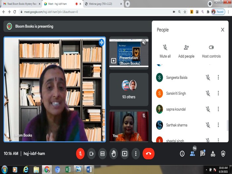Select the Presentation (Bloom Books) tile
This screenshot has height=174, width=232.
click(x=129, y=53)
